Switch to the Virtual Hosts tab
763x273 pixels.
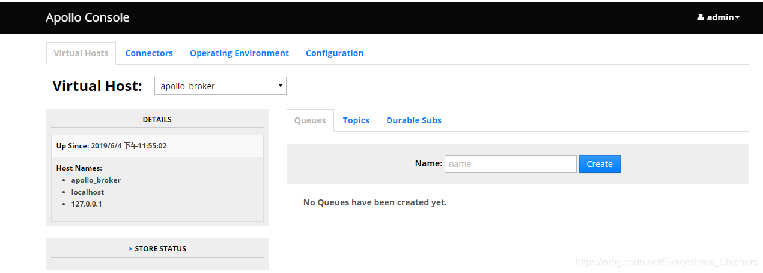pos(81,53)
